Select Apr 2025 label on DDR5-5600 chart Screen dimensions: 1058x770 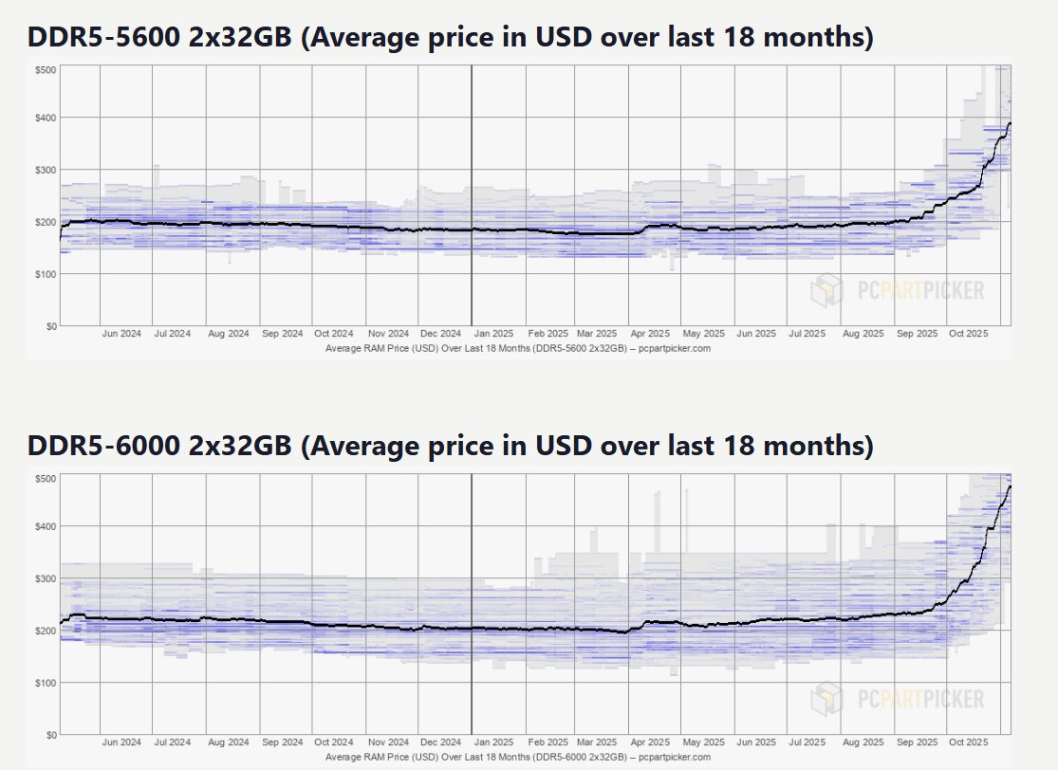(650, 334)
